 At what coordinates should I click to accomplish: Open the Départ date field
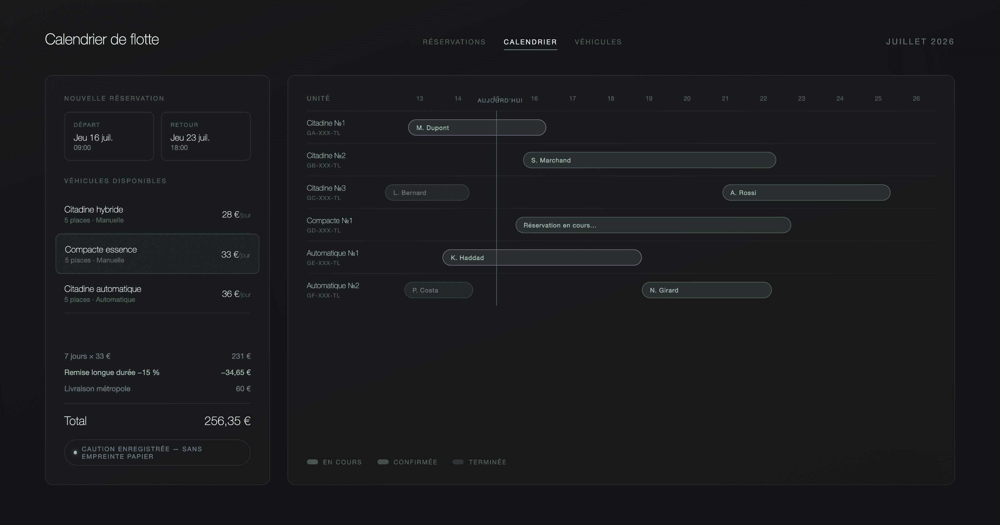click(109, 136)
